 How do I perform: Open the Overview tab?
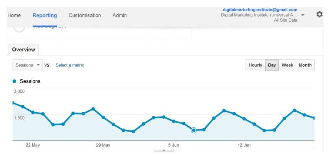click(23, 50)
